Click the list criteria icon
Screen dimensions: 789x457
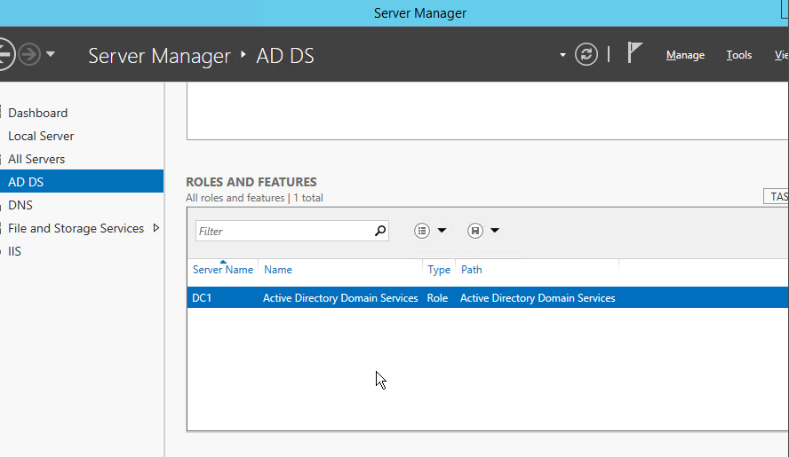pyautogui.click(x=422, y=231)
